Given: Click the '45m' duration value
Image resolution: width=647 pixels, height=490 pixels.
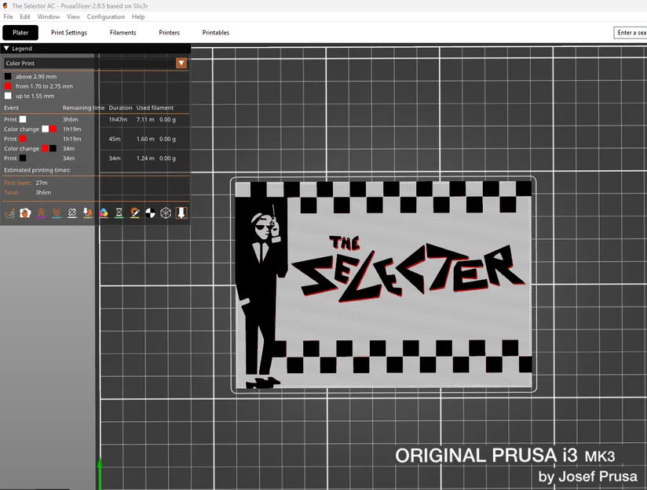Looking at the screenshot, I should [115, 139].
